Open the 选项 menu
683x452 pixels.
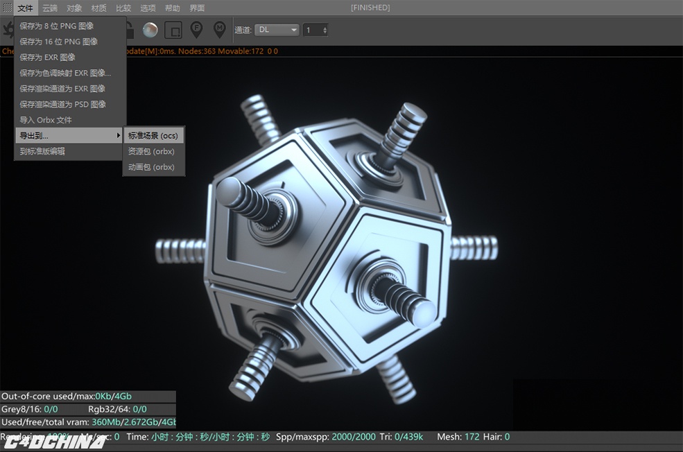tap(148, 8)
